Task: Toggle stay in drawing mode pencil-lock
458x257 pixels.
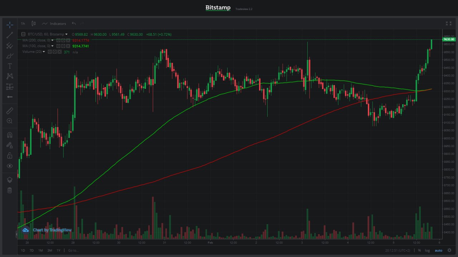Action: click(10, 145)
